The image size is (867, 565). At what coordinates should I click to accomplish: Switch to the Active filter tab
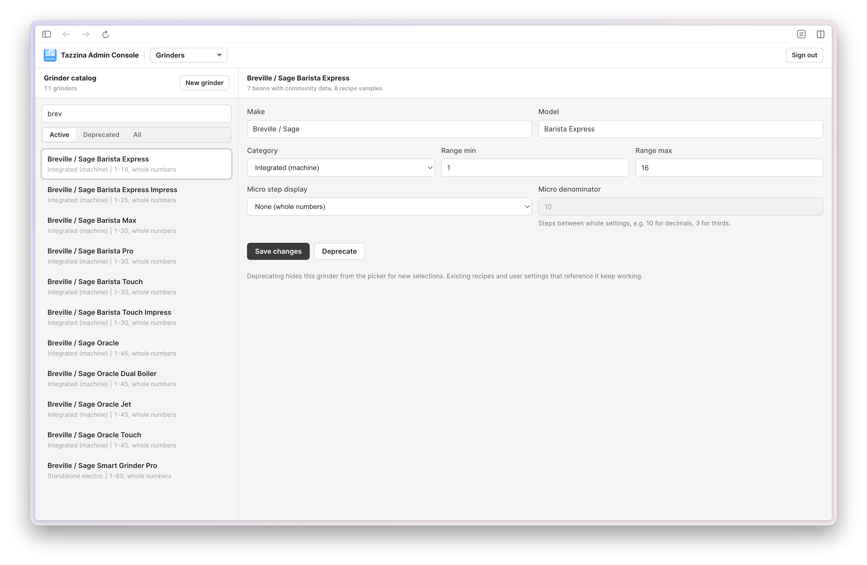pos(59,135)
